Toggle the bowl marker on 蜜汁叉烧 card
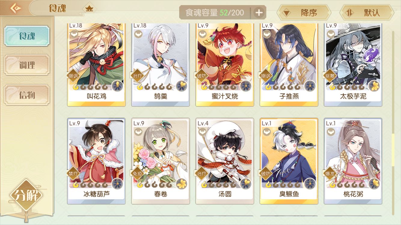401x225 pixels. pyautogui.click(x=201, y=33)
